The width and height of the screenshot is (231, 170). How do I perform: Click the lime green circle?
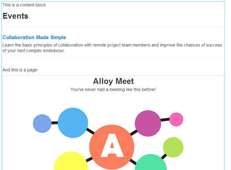(173, 147)
